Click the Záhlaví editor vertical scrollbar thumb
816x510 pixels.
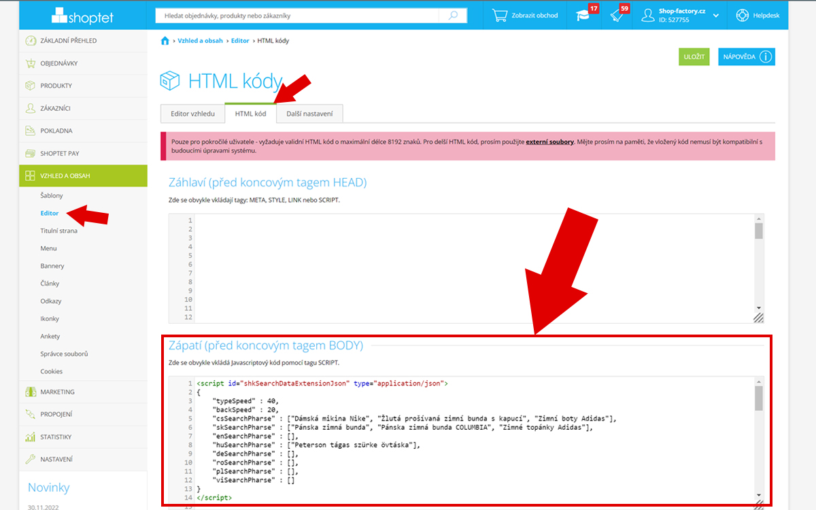coord(759,231)
